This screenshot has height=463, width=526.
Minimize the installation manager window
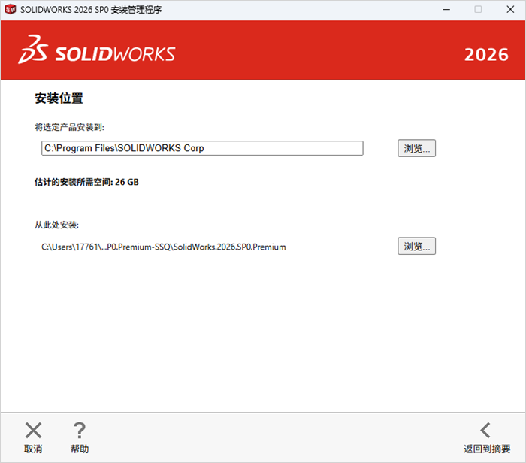(446, 9)
